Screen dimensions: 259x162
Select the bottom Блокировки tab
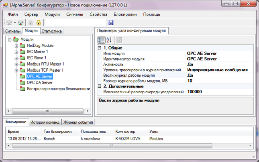coord(16,122)
